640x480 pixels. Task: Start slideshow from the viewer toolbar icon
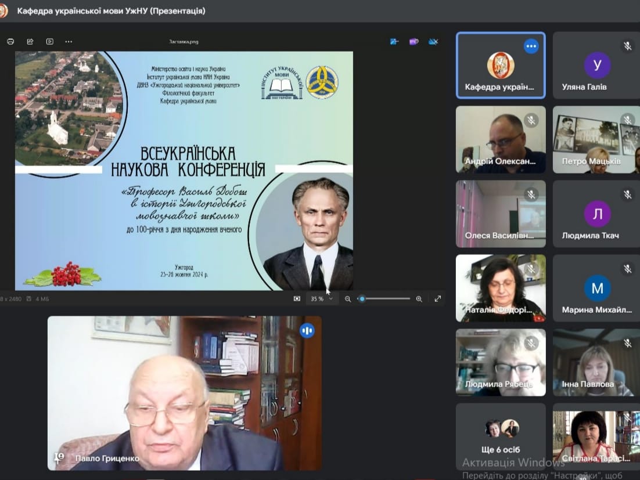coord(50,42)
